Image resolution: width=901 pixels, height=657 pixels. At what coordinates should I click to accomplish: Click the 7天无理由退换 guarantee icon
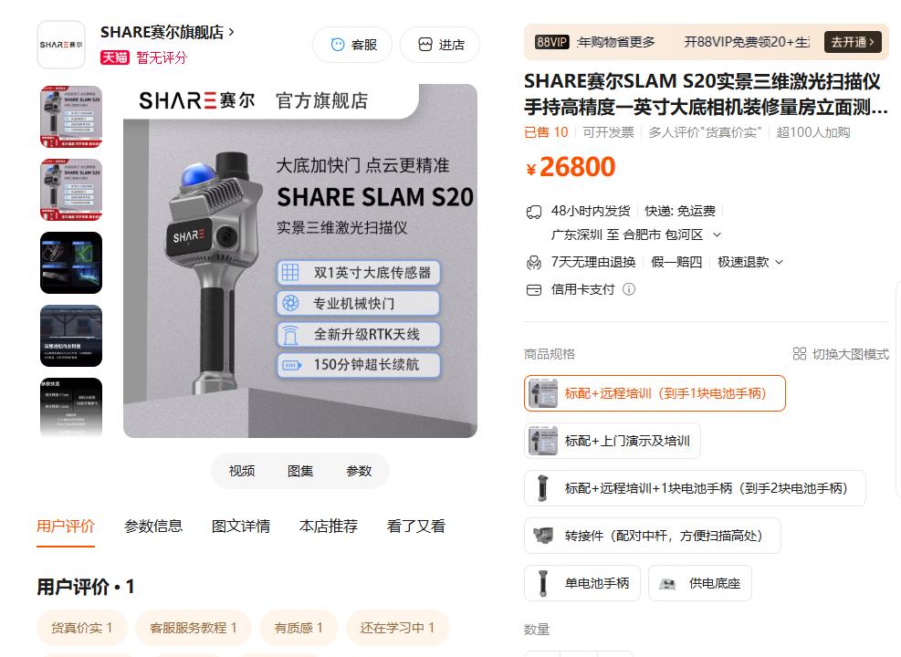pos(534,263)
